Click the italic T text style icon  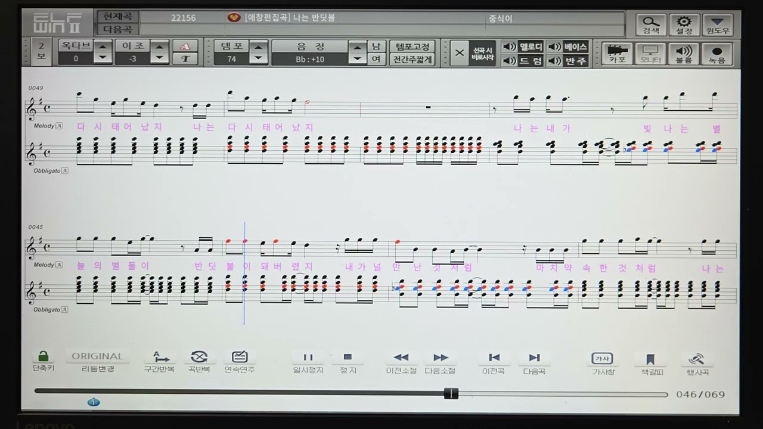(185, 58)
